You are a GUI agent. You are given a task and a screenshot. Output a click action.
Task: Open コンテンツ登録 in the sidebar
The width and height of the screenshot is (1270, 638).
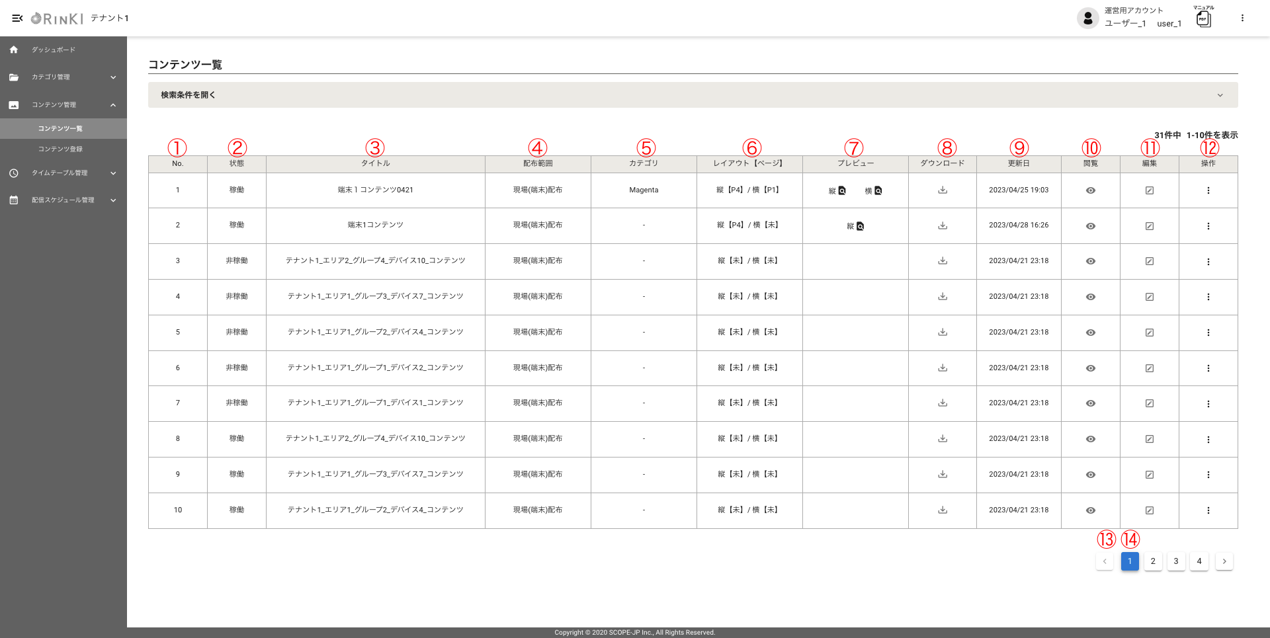60,149
